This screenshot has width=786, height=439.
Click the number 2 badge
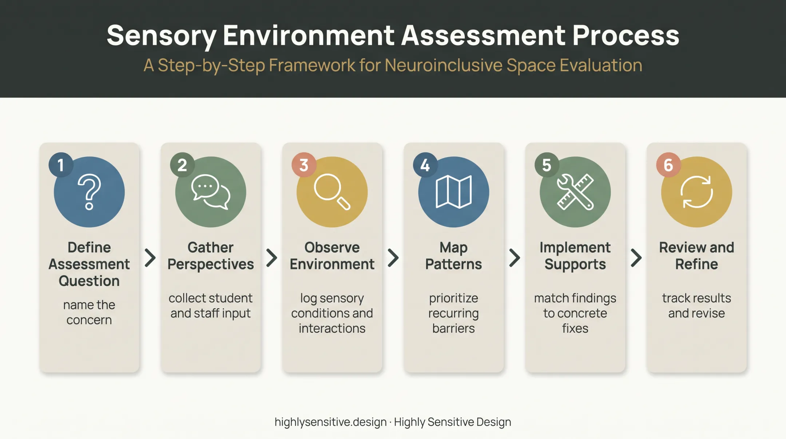pos(182,165)
